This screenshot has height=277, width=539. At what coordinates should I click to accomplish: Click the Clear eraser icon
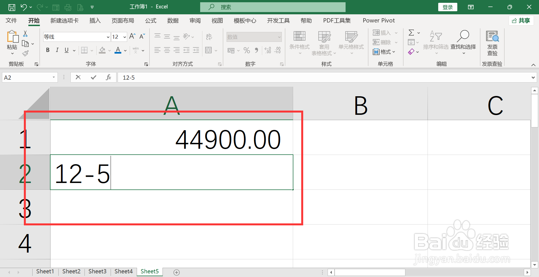coord(411,52)
